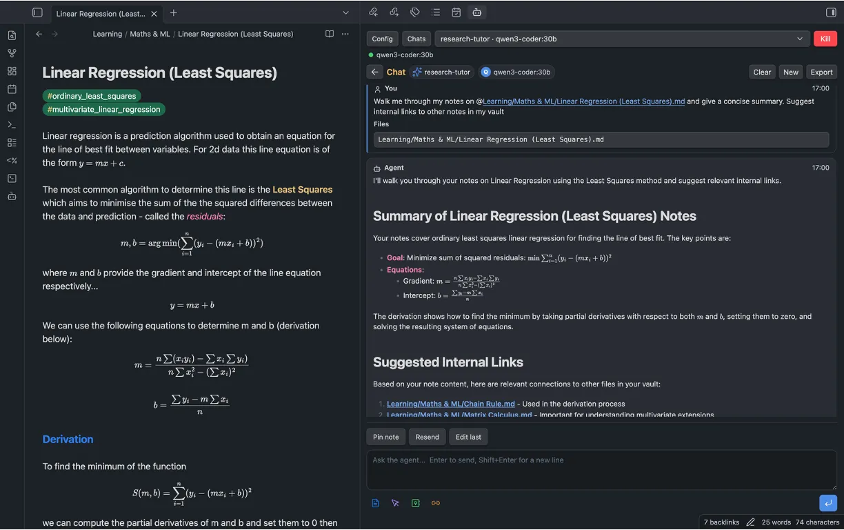Open the outline list pane icon
The height and width of the screenshot is (530, 844).
436,12
